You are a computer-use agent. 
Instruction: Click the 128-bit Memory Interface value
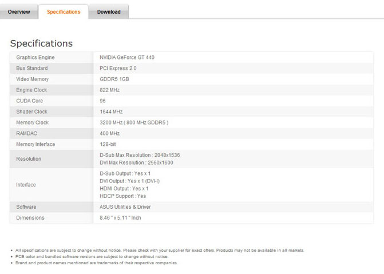click(x=108, y=144)
